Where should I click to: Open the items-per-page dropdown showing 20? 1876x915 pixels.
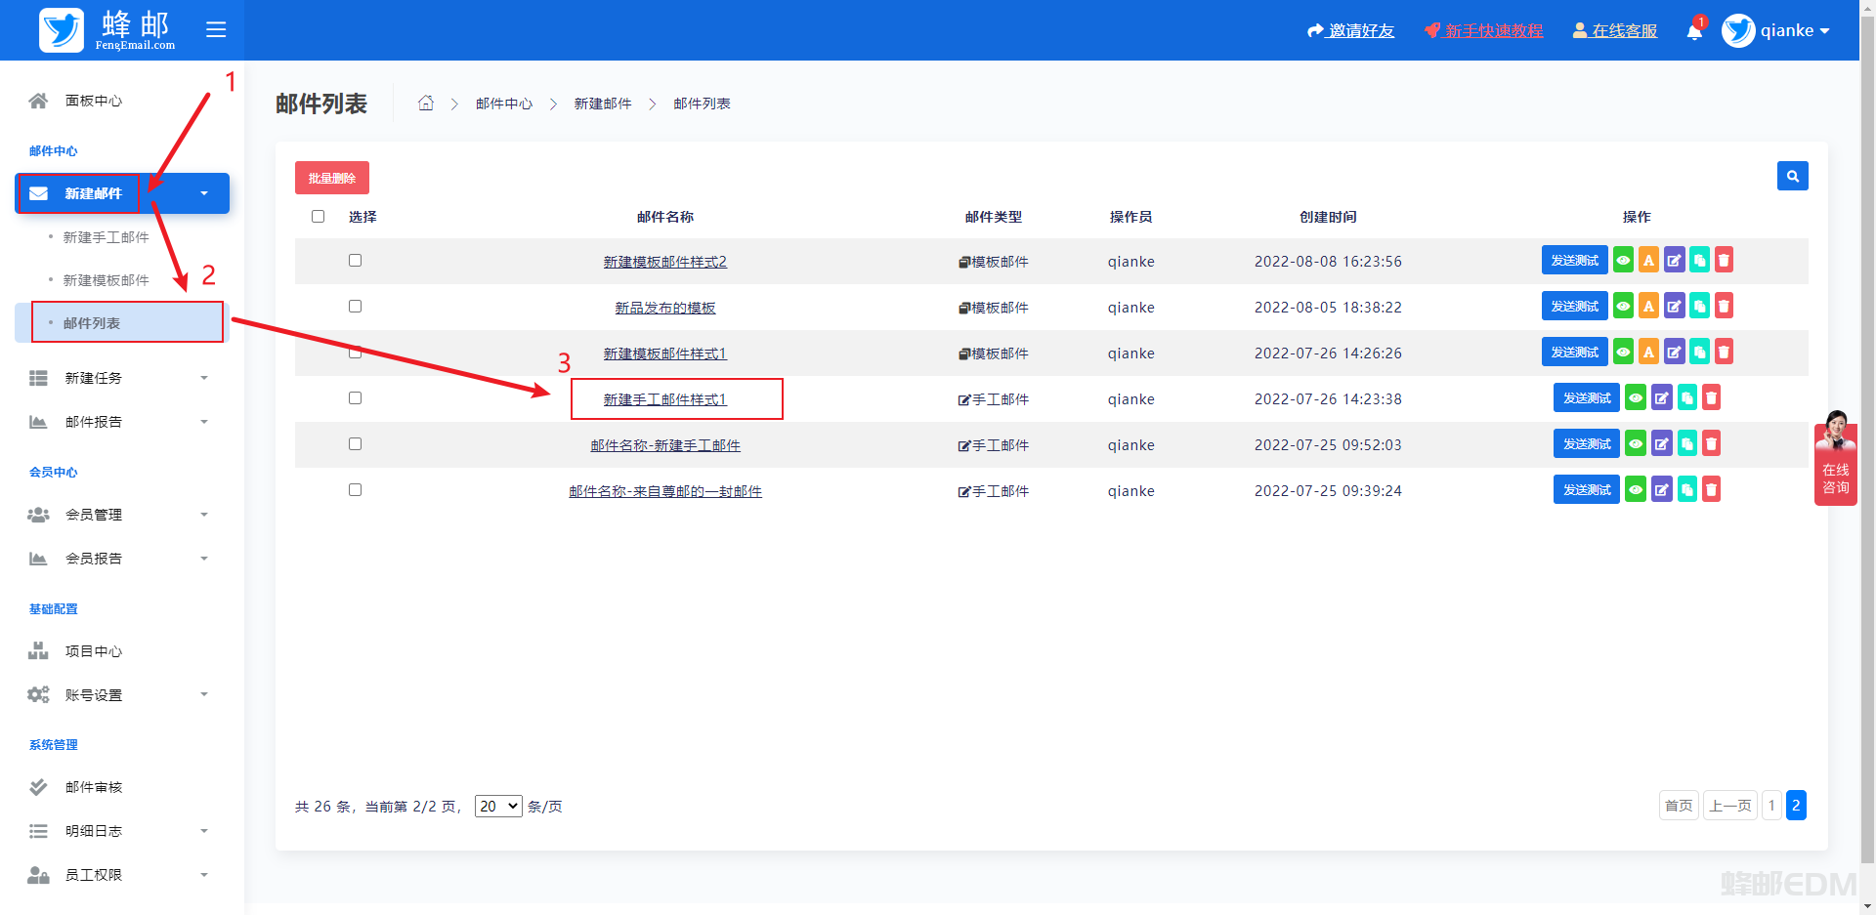pyautogui.click(x=498, y=807)
